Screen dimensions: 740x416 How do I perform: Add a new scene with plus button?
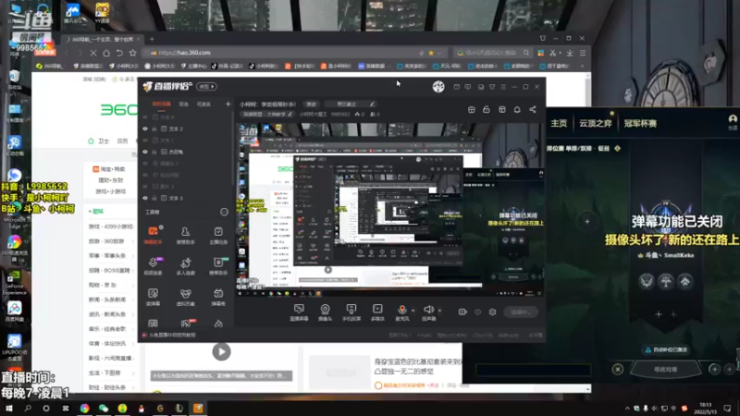tap(228, 104)
